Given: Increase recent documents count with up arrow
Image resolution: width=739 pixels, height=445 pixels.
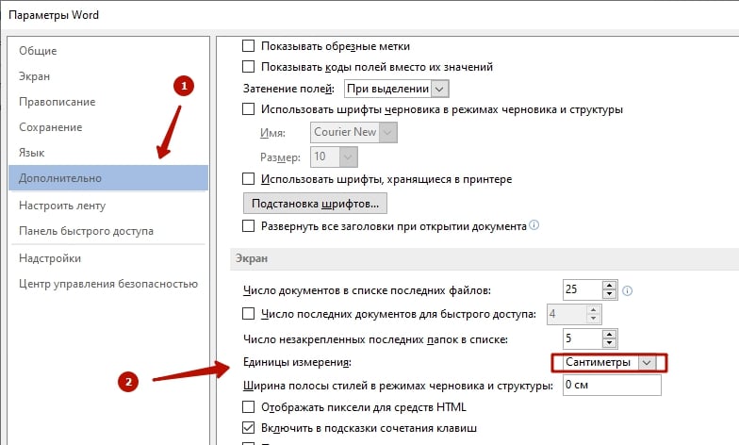Looking at the screenshot, I should (x=610, y=285).
